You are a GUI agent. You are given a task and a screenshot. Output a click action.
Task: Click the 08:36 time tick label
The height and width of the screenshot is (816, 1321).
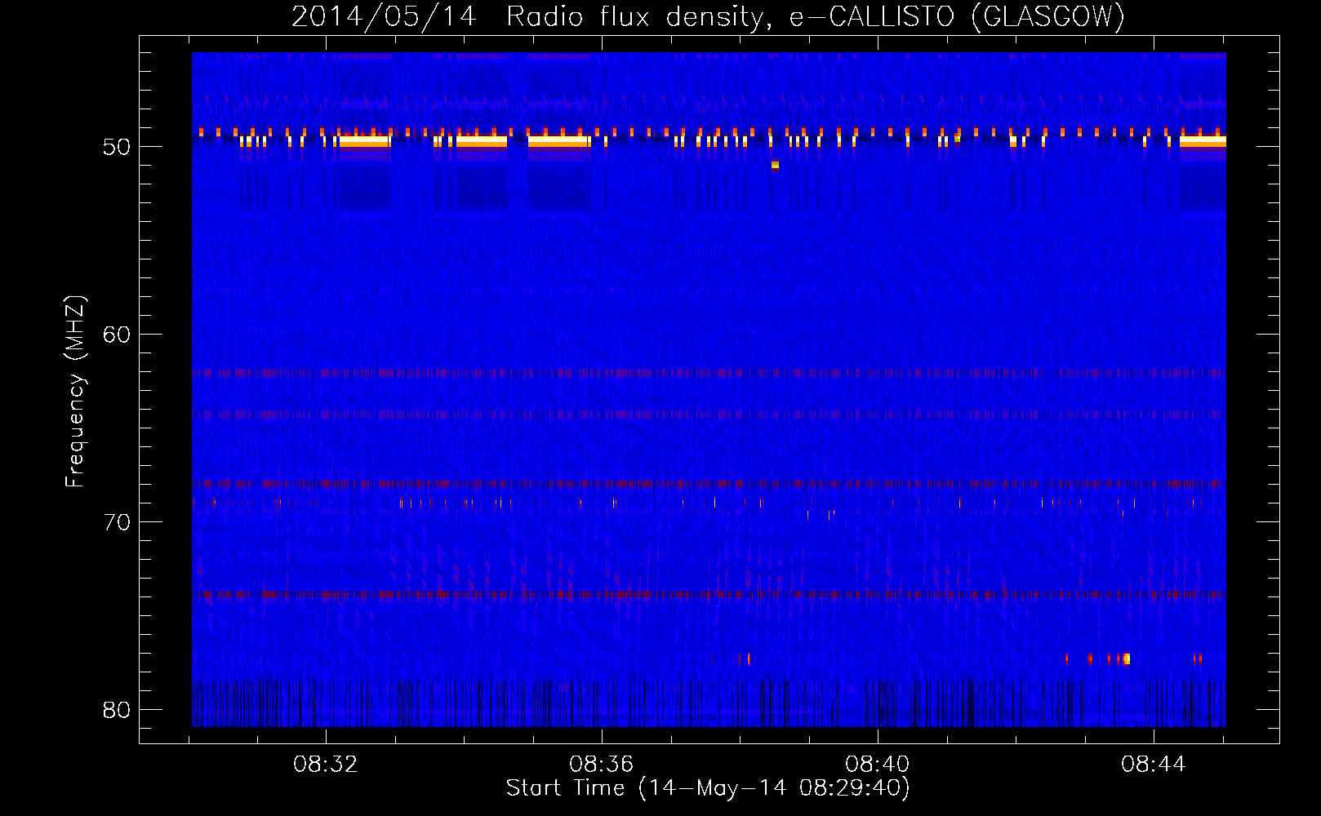[x=602, y=765]
